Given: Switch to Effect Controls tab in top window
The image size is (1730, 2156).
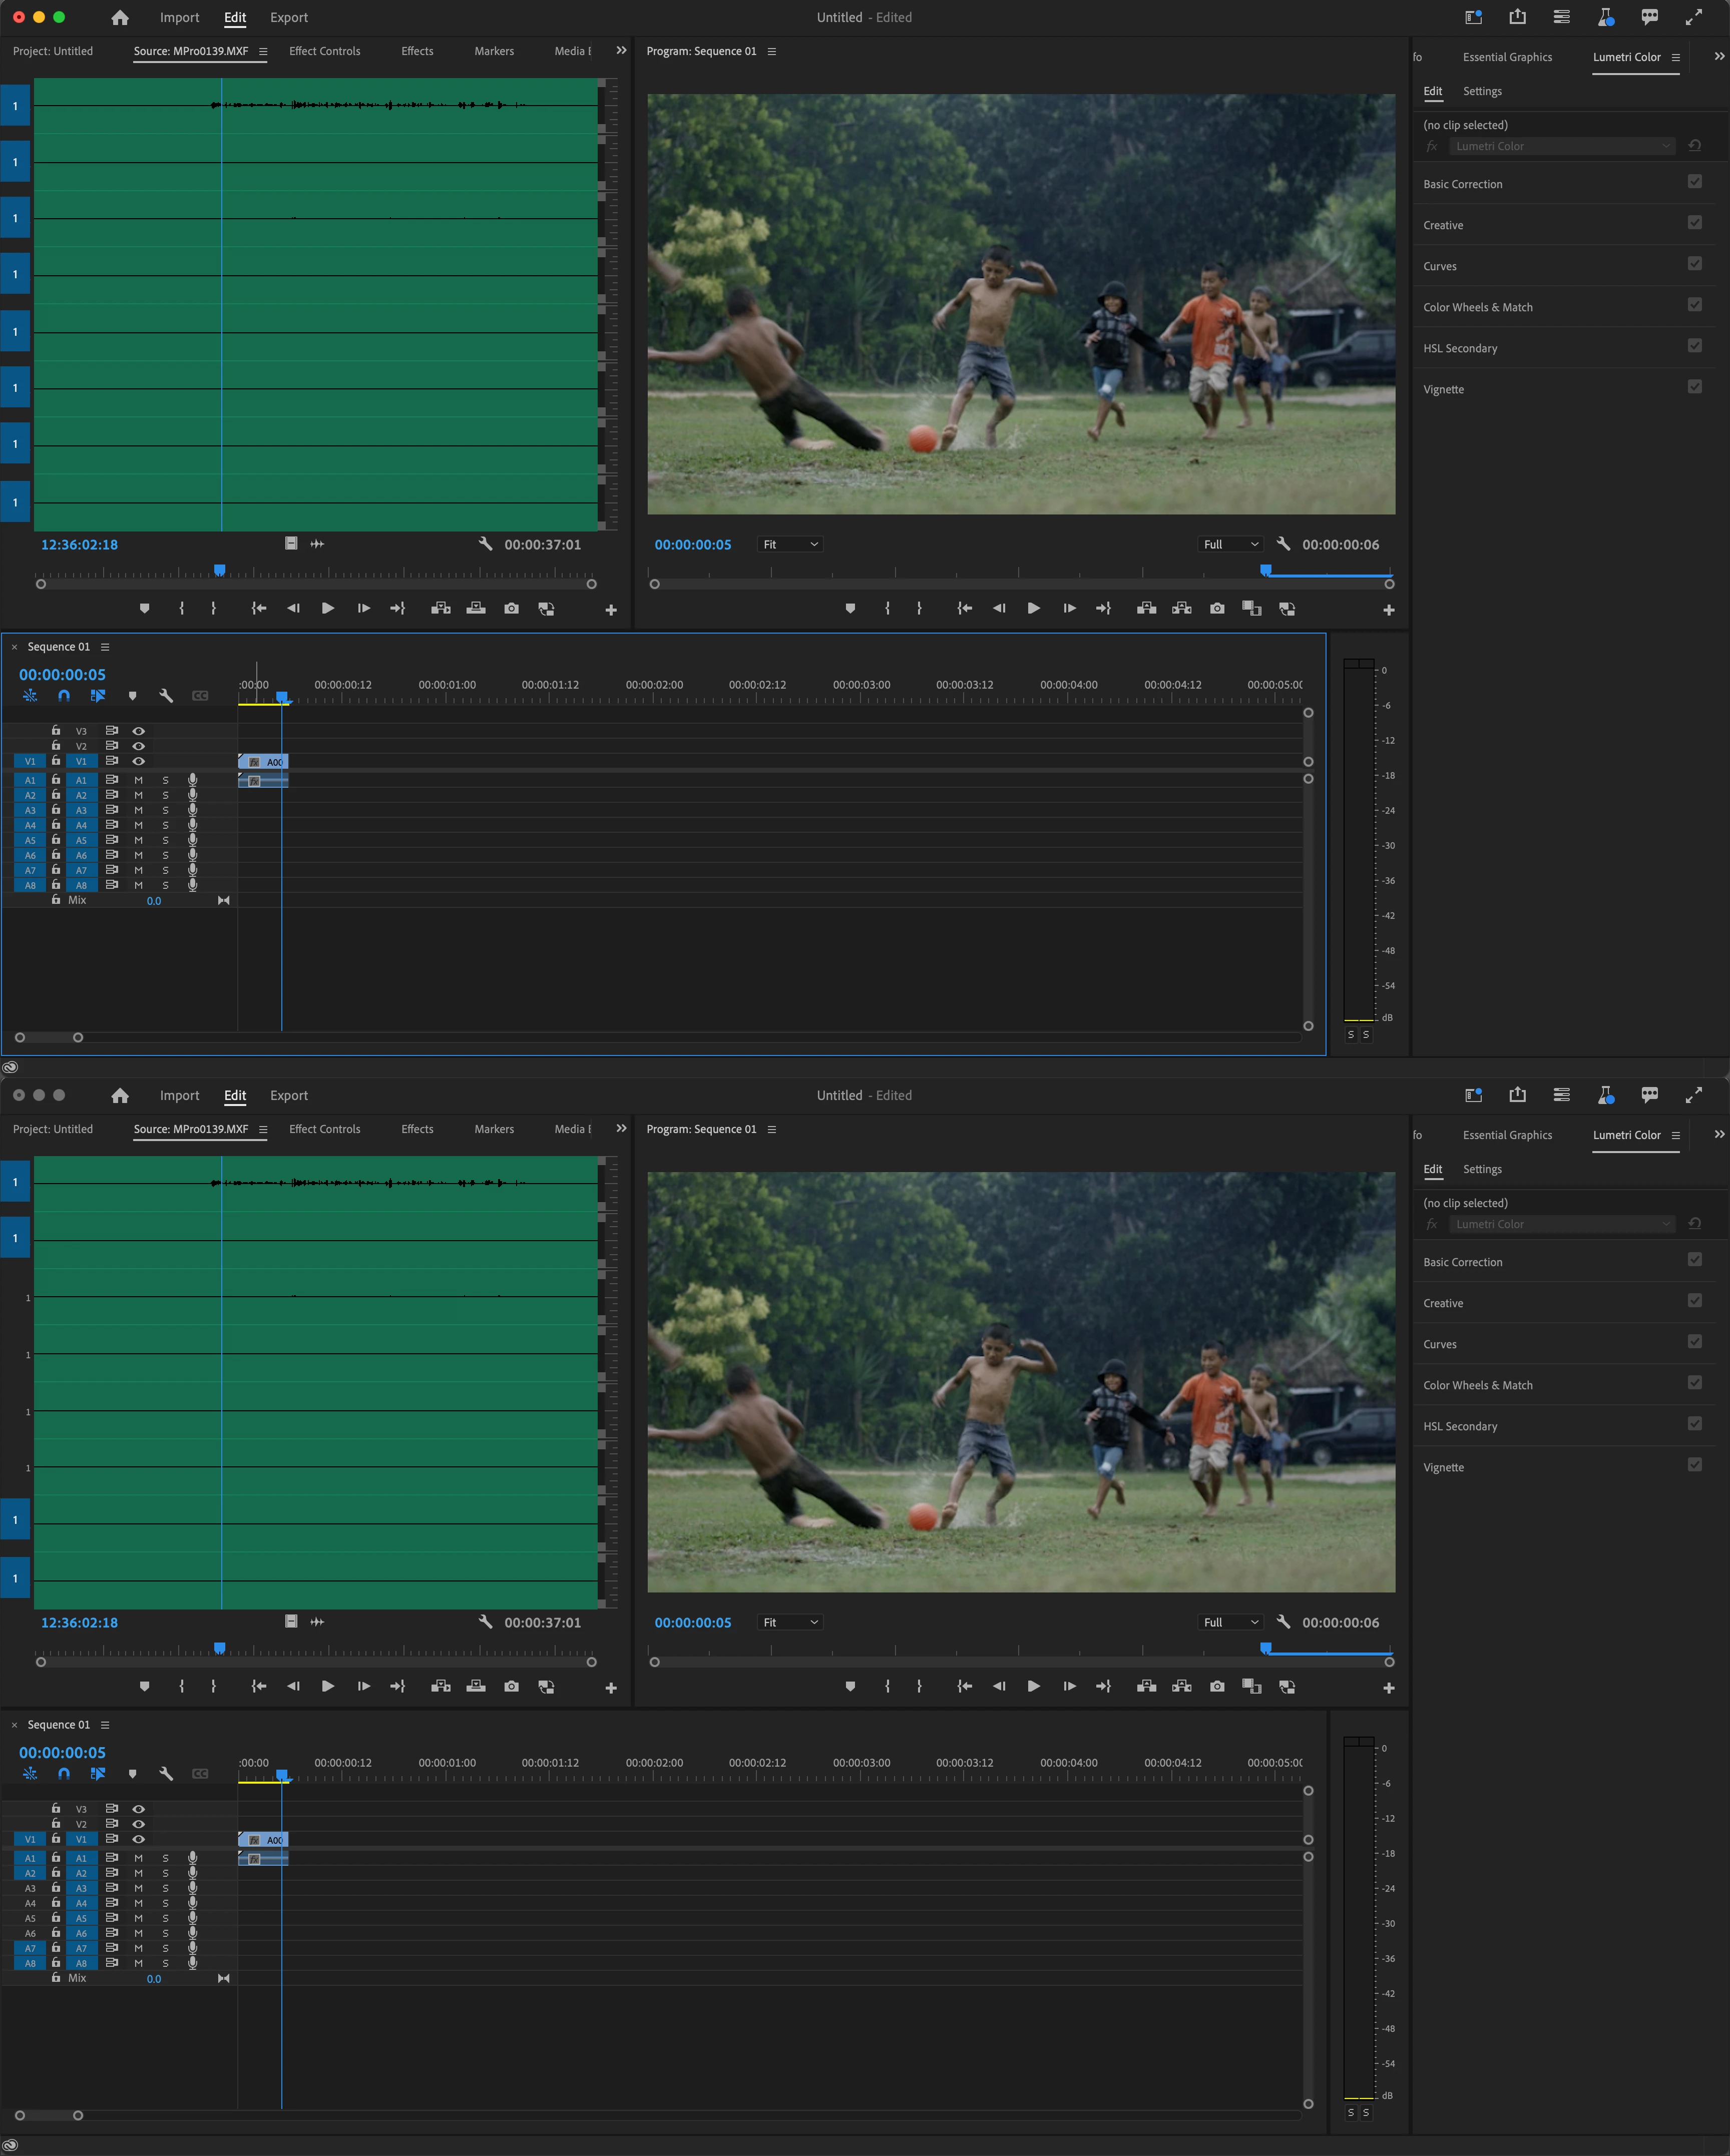Looking at the screenshot, I should (x=324, y=51).
